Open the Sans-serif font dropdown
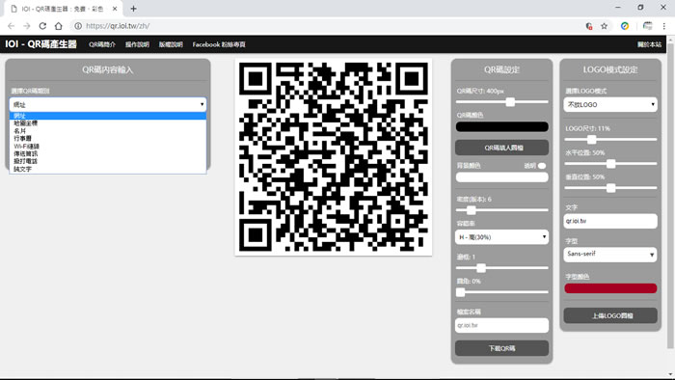 point(610,255)
